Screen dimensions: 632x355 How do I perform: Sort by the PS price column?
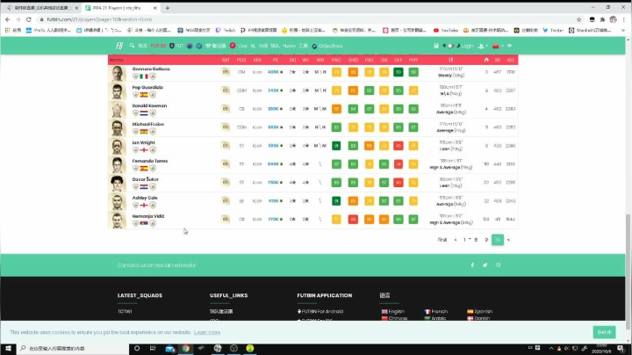point(275,60)
